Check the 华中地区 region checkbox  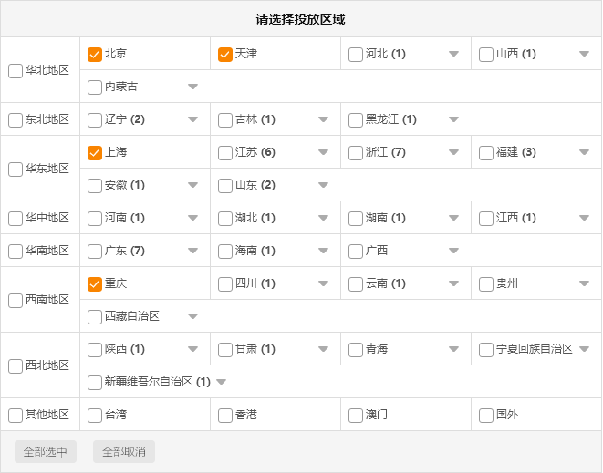(16, 219)
